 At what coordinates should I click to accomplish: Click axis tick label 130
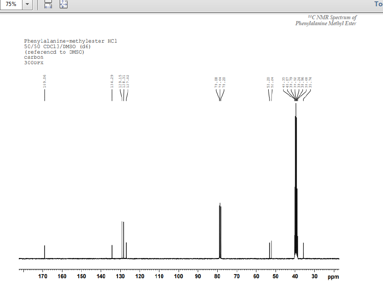(x=120, y=276)
